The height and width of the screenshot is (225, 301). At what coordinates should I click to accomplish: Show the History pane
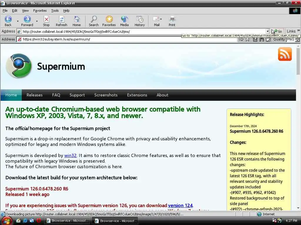[140, 21]
